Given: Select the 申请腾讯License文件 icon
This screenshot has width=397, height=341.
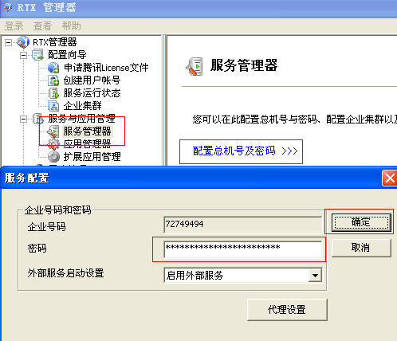Looking at the screenshot, I should [53, 68].
